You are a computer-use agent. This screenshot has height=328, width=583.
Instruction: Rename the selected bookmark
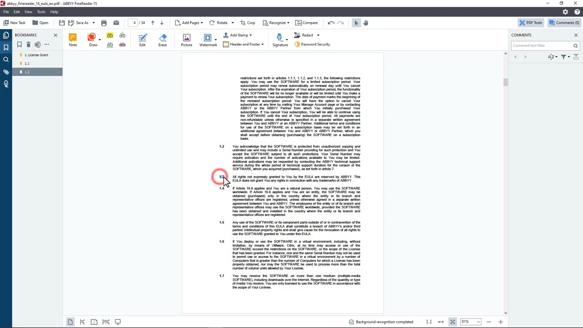pyautogui.click(x=37, y=45)
